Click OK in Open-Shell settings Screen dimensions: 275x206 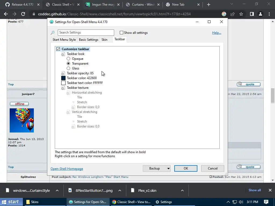pos(186,168)
